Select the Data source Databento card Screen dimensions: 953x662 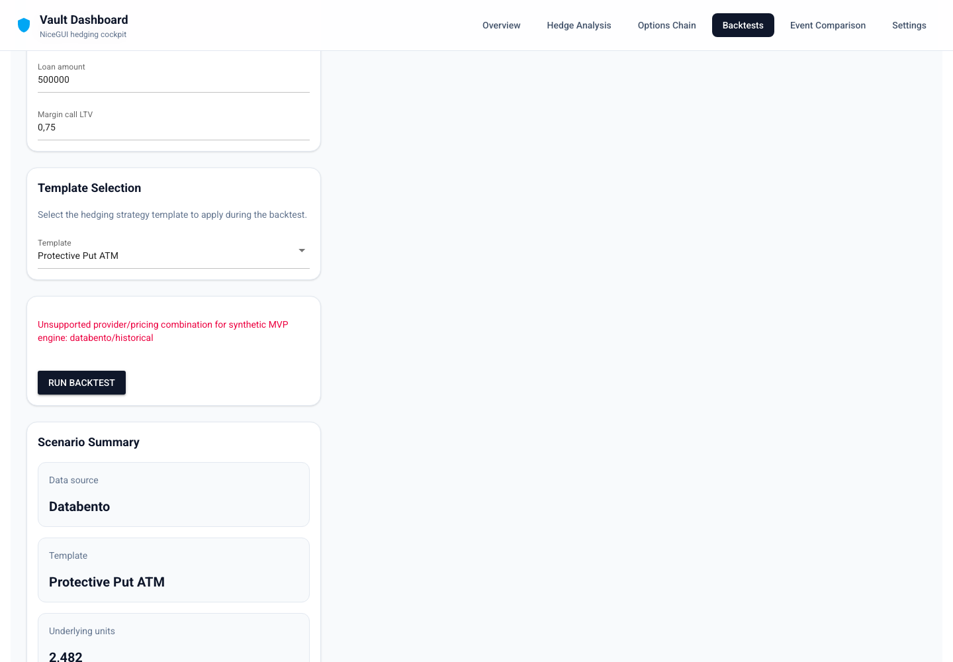pyautogui.click(x=173, y=495)
